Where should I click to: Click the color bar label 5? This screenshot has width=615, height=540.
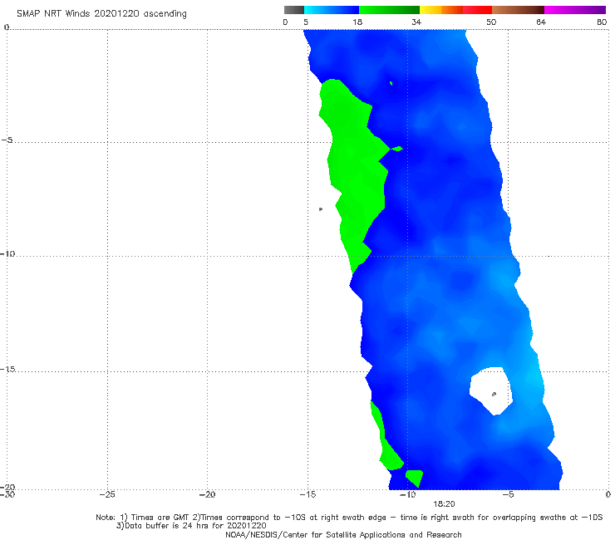(306, 22)
